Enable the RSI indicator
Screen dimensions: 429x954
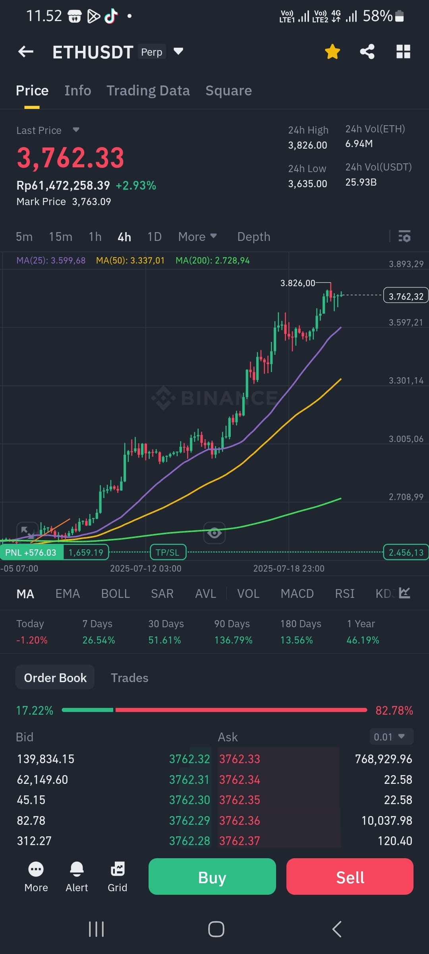[x=345, y=594]
